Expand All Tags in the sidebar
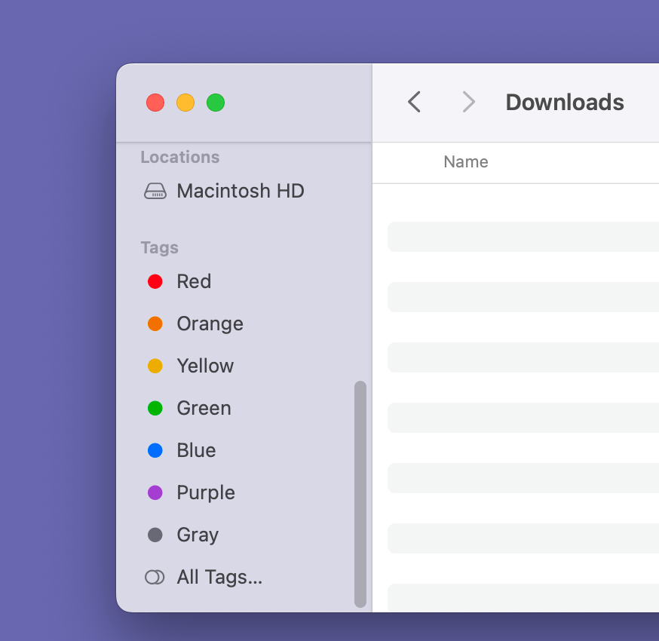 tap(219, 577)
